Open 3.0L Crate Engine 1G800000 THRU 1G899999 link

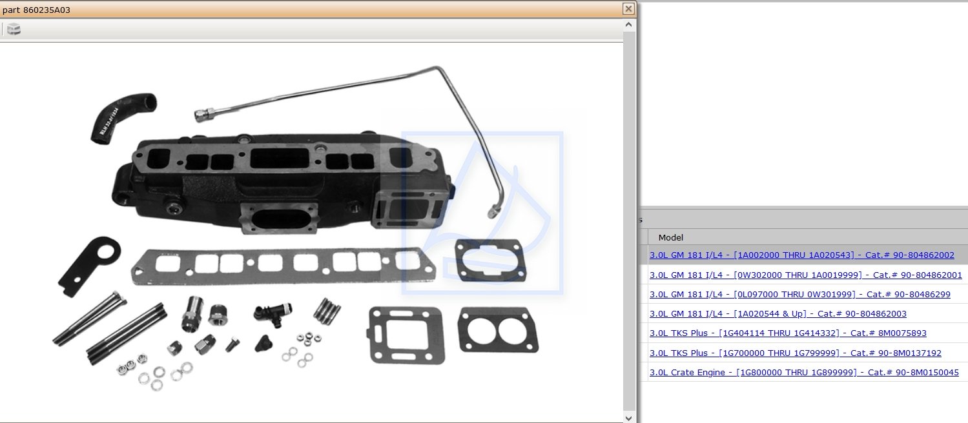pos(804,372)
